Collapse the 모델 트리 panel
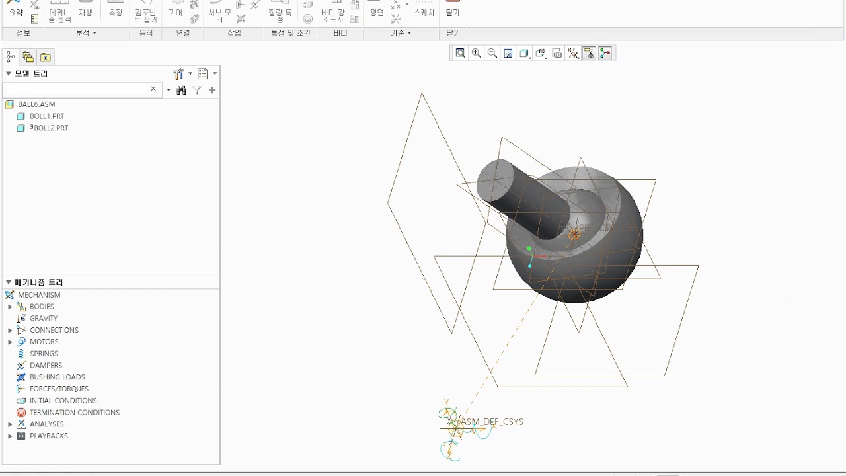 coord(9,73)
